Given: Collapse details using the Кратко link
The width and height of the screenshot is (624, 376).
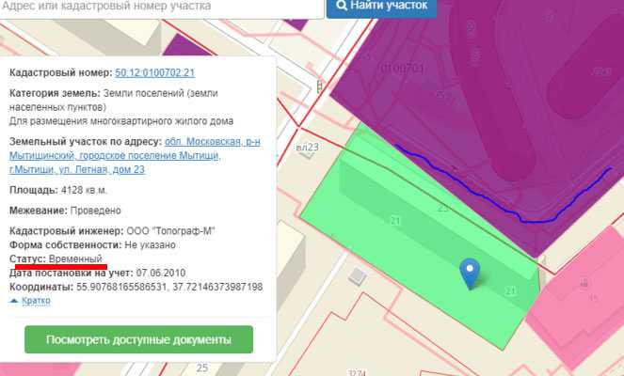Looking at the screenshot, I should pos(35,301).
